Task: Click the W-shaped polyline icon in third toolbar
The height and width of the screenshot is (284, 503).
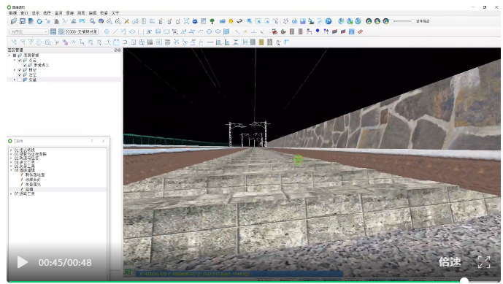Action: tap(74, 42)
